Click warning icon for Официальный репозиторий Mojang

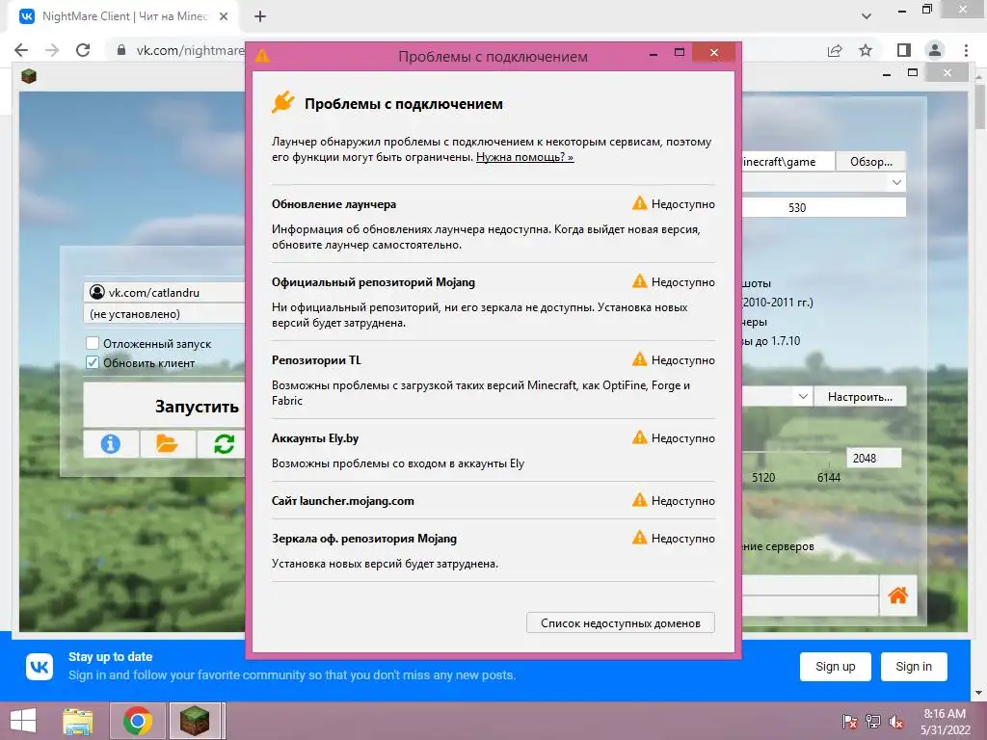pyautogui.click(x=640, y=281)
